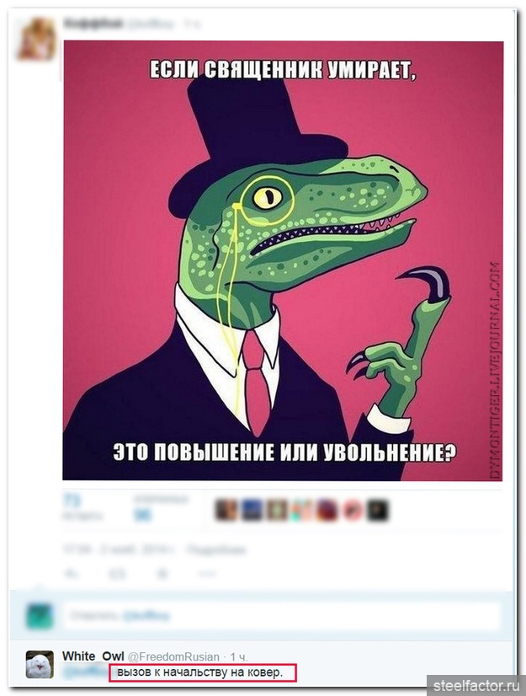Click the favorites count number
This screenshot has width=526, height=696.
tap(142, 514)
